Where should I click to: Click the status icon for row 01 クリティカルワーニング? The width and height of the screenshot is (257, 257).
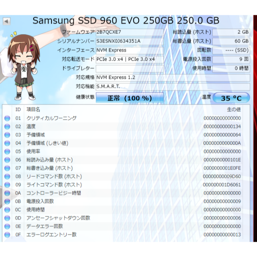coord(7,118)
